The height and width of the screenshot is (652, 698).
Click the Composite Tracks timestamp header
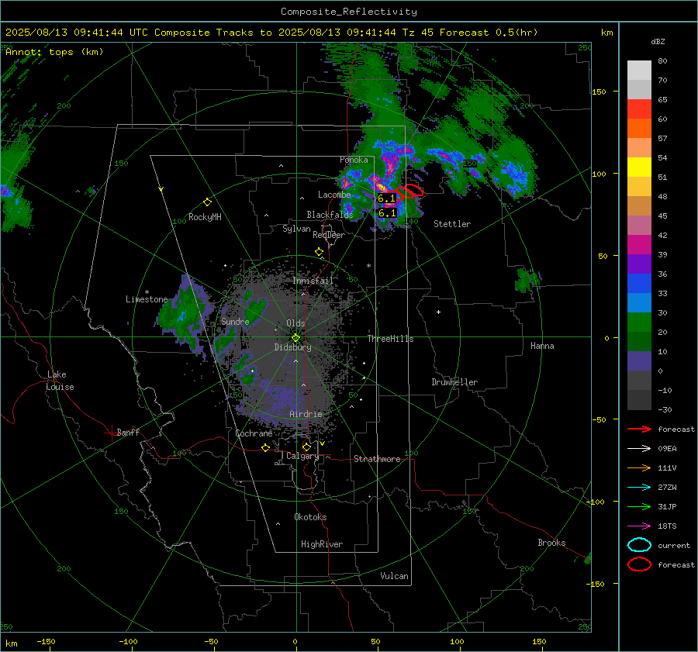click(x=271, y=33)
